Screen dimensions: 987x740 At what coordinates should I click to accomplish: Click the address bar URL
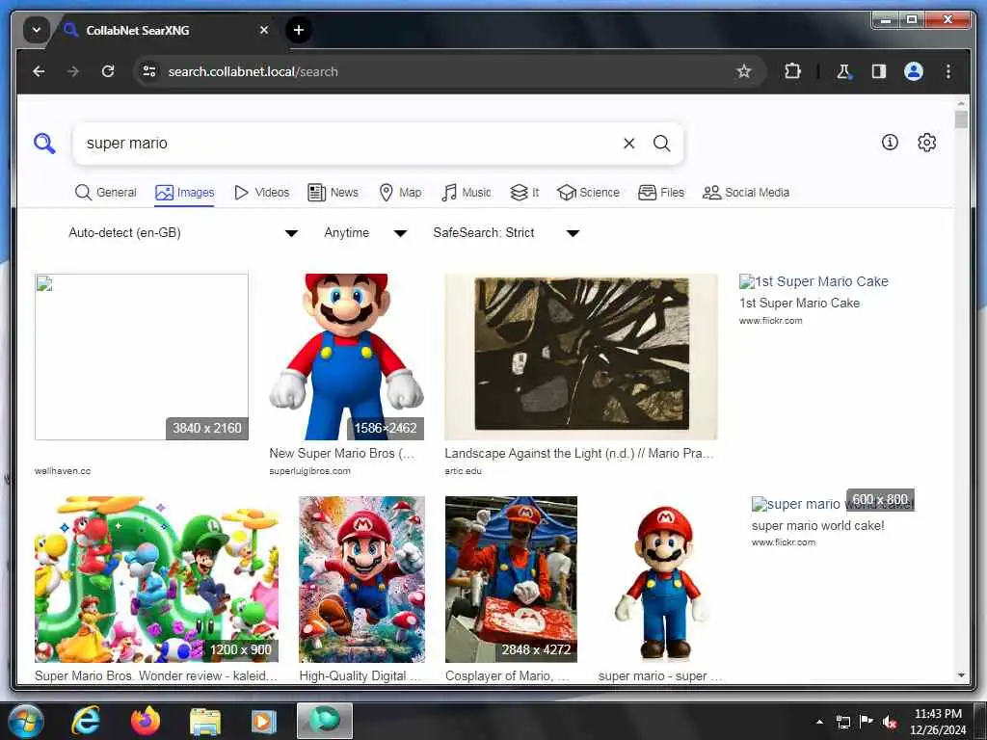click(253, 71)
